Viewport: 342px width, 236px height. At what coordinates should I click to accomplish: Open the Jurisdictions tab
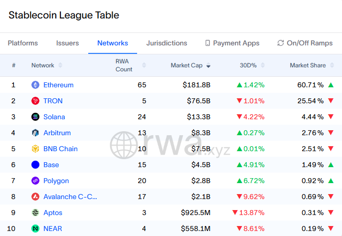click(167, 43)
